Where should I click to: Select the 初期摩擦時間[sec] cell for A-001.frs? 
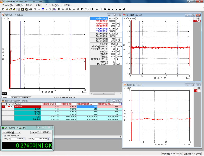click(87, 107)
